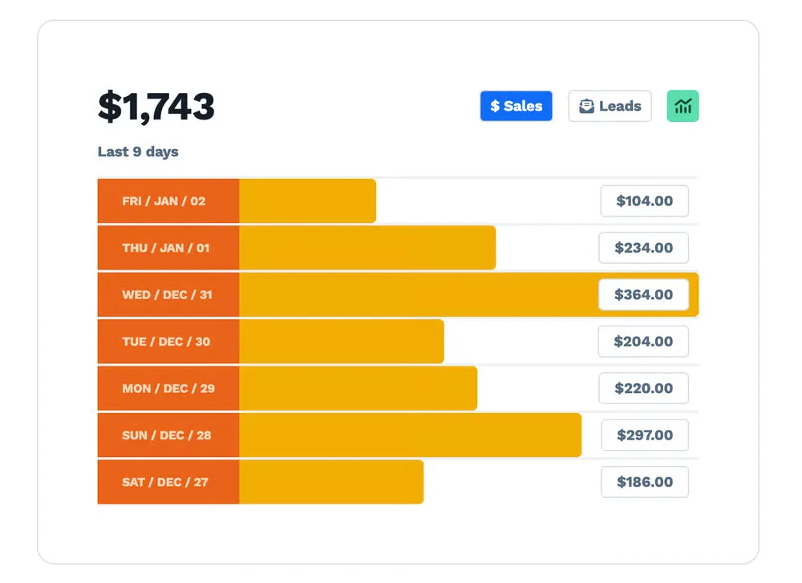Screen dimensions: 802x583
Task: Click the yellow bar for Sunday Dec 28
Action: click(409, 435)
